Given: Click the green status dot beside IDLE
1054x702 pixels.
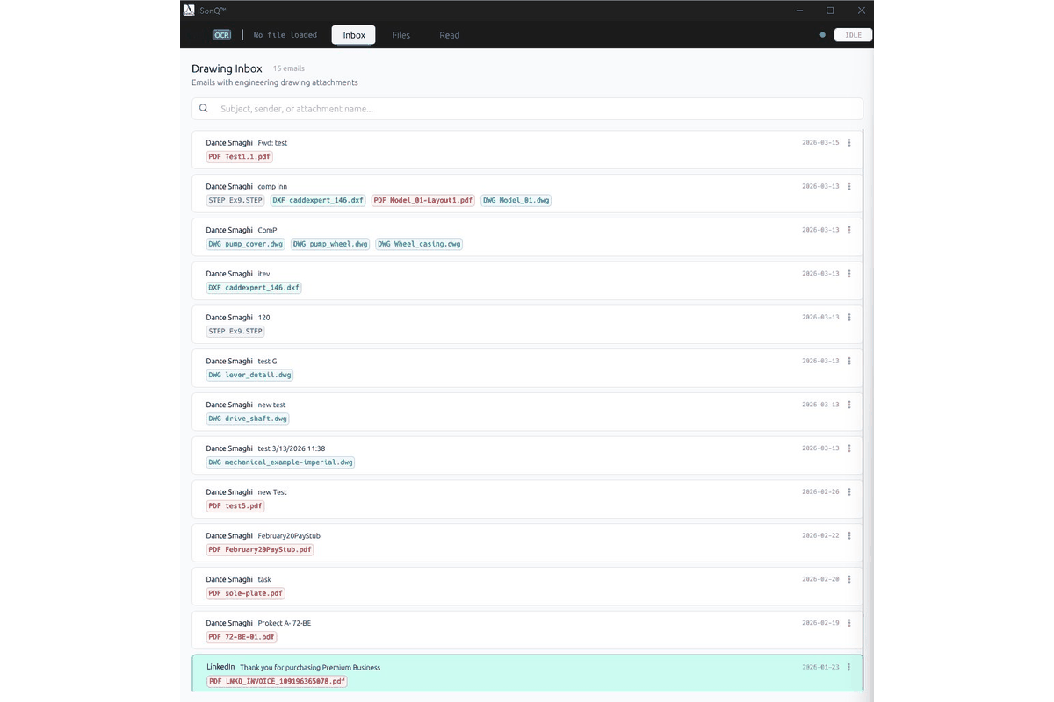Looking at the screenshot, I should point(822,34).
